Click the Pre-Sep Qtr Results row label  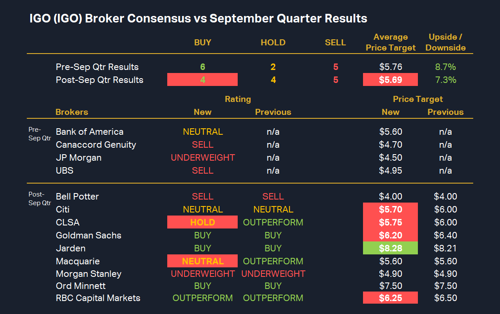click(97, 67)
